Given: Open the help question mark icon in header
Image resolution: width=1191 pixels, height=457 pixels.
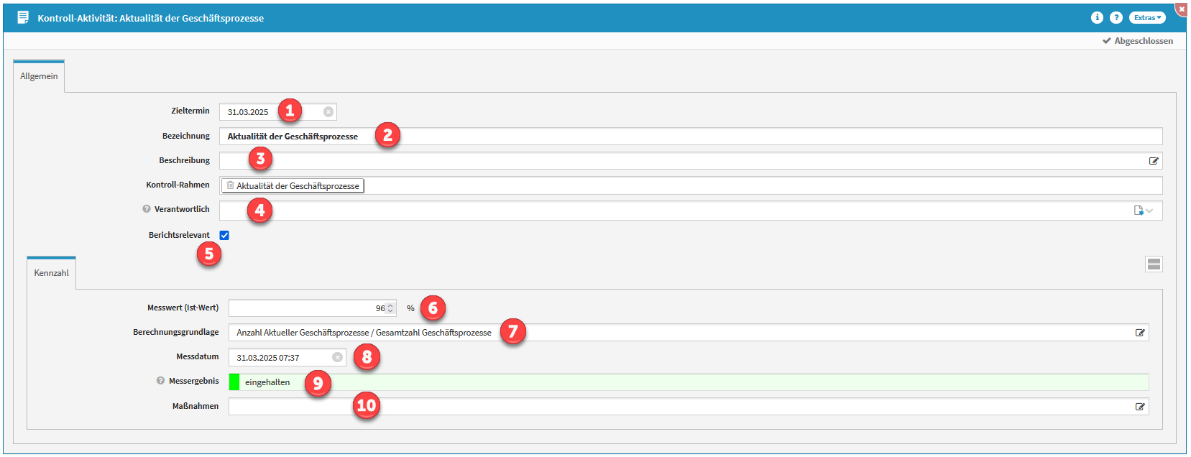Looking at the screenshot, I should point(1116,17).
